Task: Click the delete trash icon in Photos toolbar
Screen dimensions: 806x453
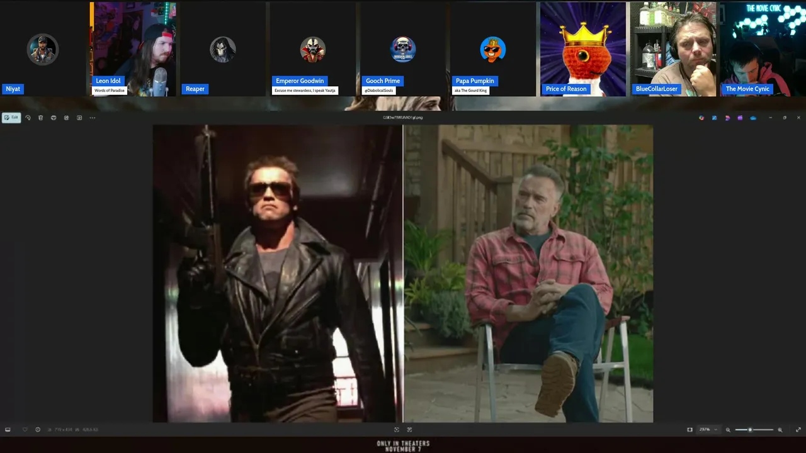Action: pos(41,118)
